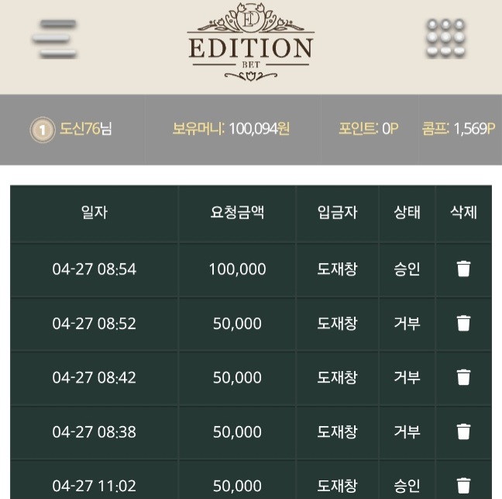This screenshot has height=499, width=502.
Task: Delete the 04-27 08:54 deposit entry
Action: pyautogui.click(x=463, y=269)
